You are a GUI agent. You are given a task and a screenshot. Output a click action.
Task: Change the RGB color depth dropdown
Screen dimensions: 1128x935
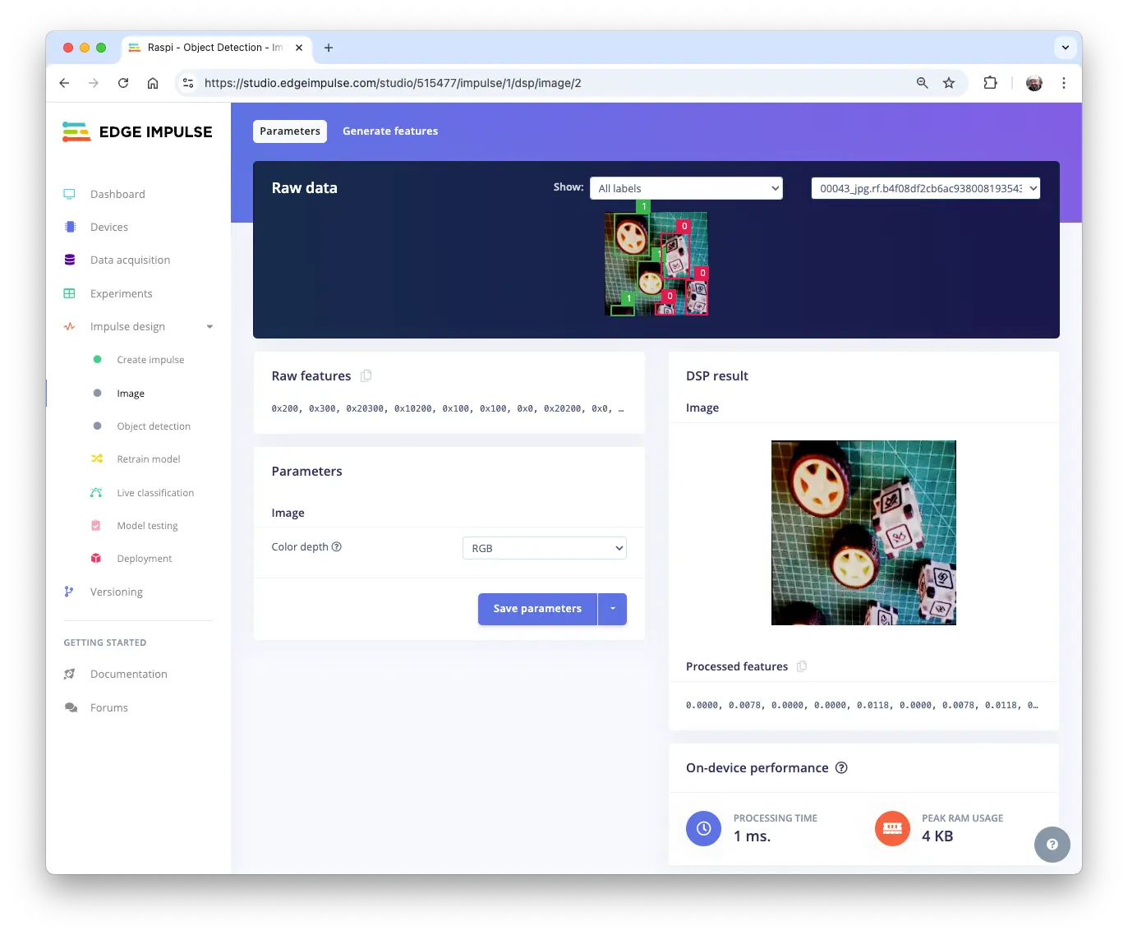tap(544, 548)
